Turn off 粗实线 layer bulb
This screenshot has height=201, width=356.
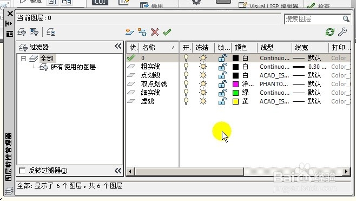[x=186, y=67]
